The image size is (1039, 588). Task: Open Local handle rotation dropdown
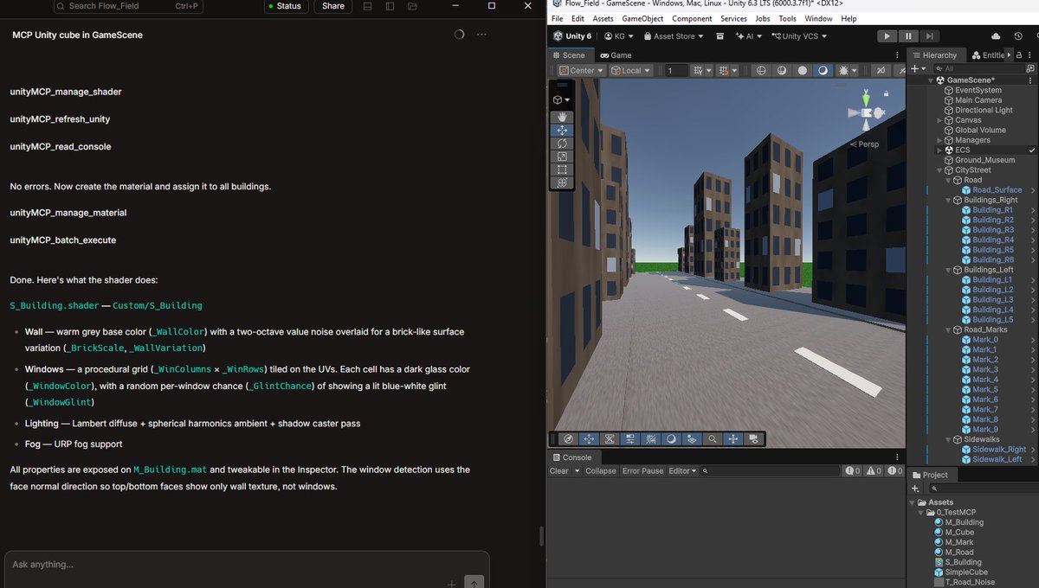pyautogui.click(x=631, y=70)
